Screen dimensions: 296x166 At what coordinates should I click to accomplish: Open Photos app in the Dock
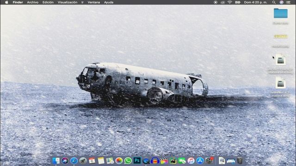pyautogui.click(x=119, y=161)
